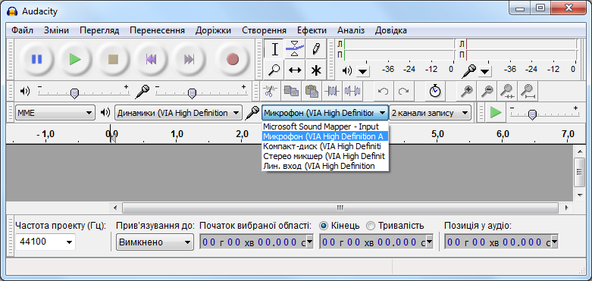Select the Envelope tool
This screenshot has width=592, height=281.
tap(296, 49)
